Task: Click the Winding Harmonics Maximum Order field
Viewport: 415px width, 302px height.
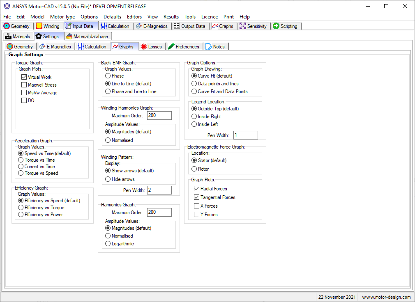Action: tap(159, 115)
